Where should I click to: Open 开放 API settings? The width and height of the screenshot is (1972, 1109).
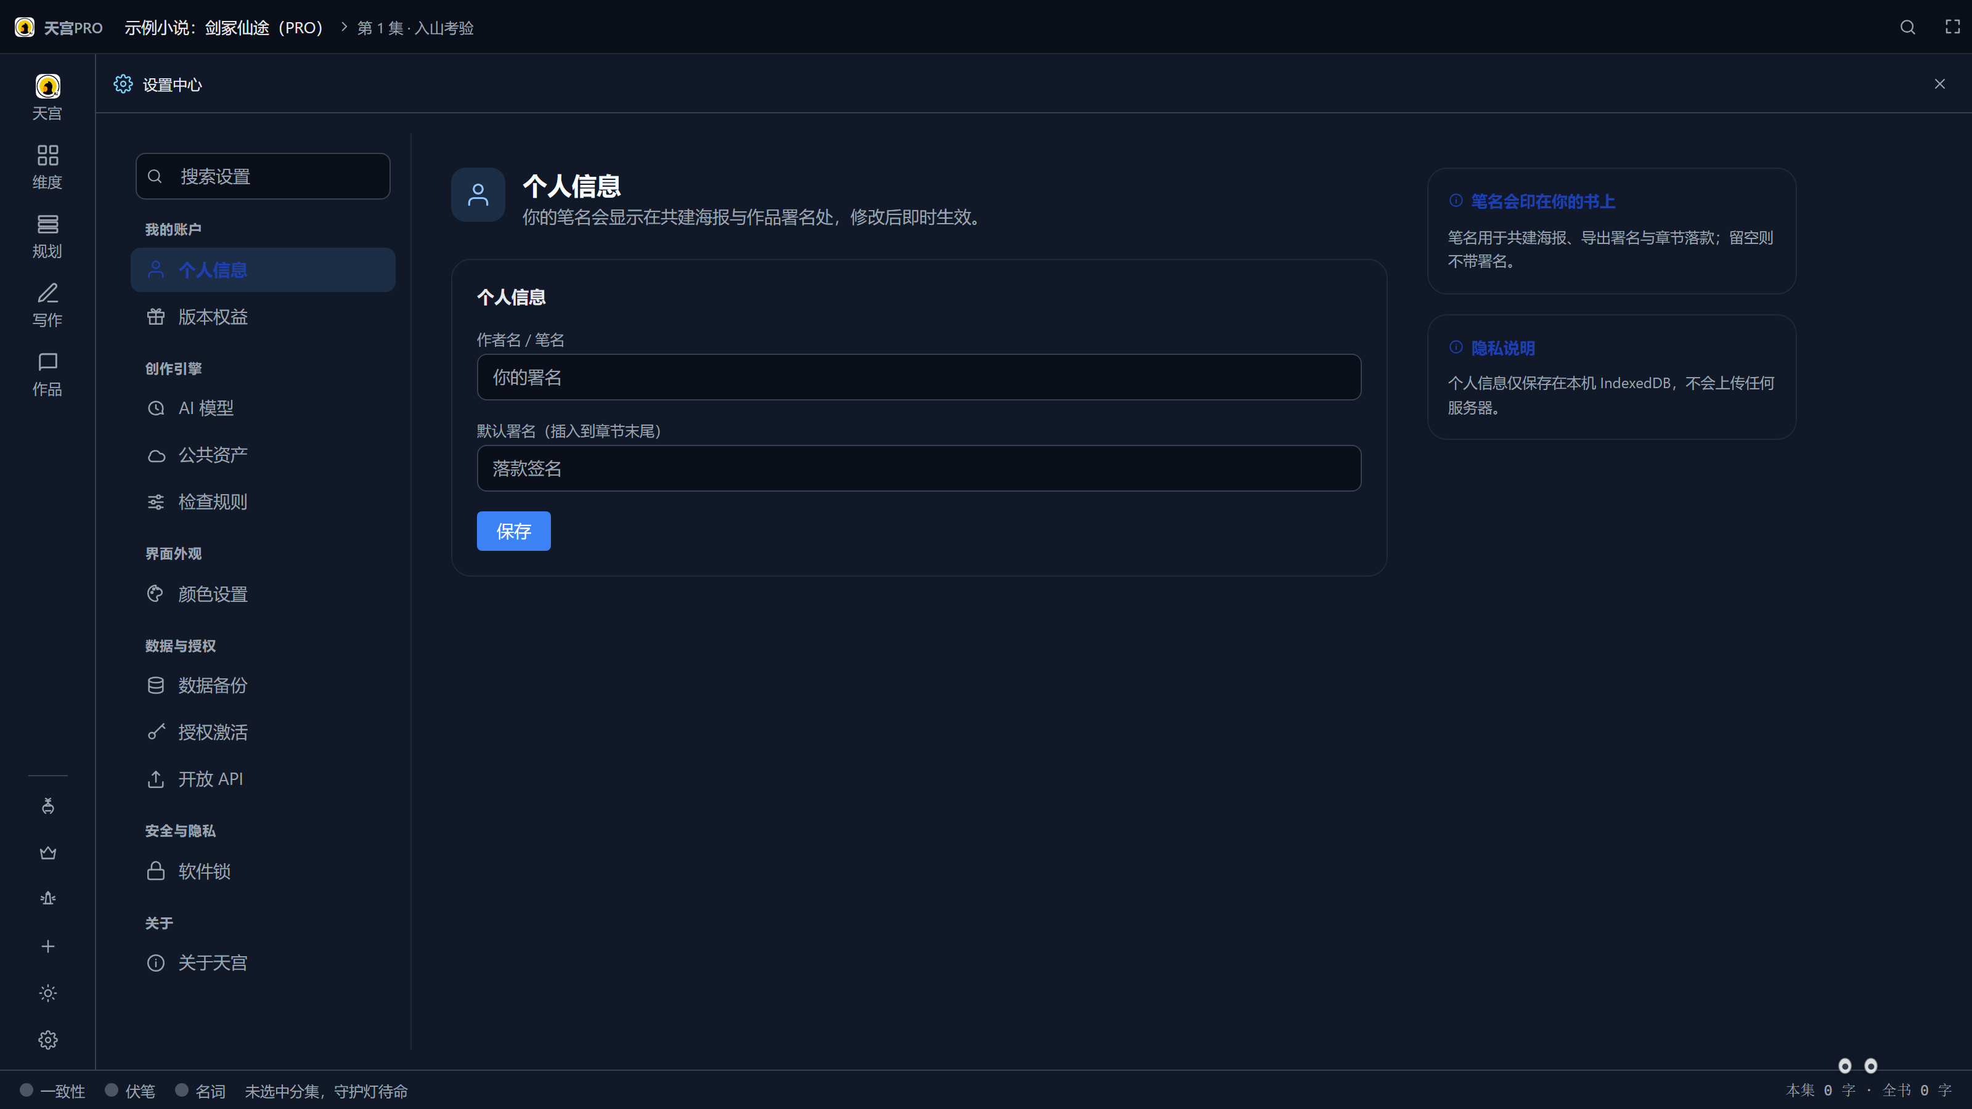click(x=263, y=778)
